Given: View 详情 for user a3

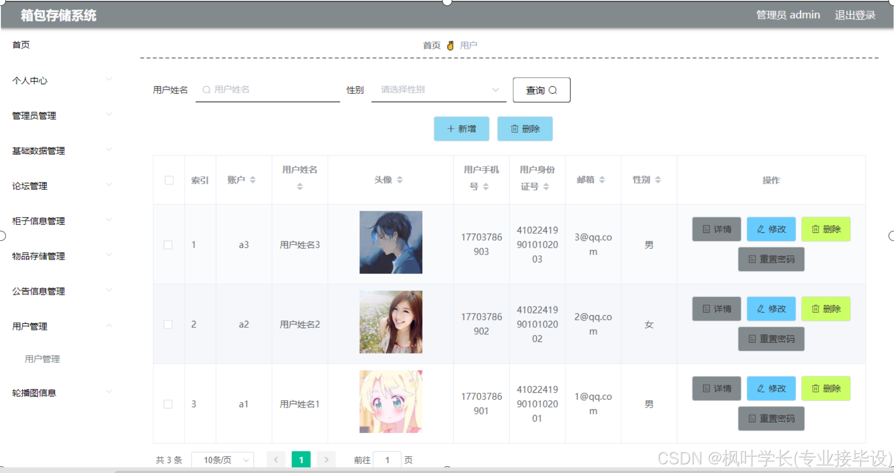Looking at the screenshot, I should click(x=716, y=229).
